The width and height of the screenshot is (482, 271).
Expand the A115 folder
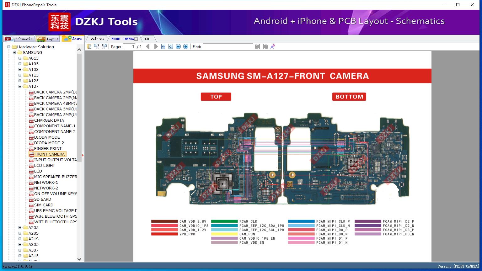tap(20, 75)
